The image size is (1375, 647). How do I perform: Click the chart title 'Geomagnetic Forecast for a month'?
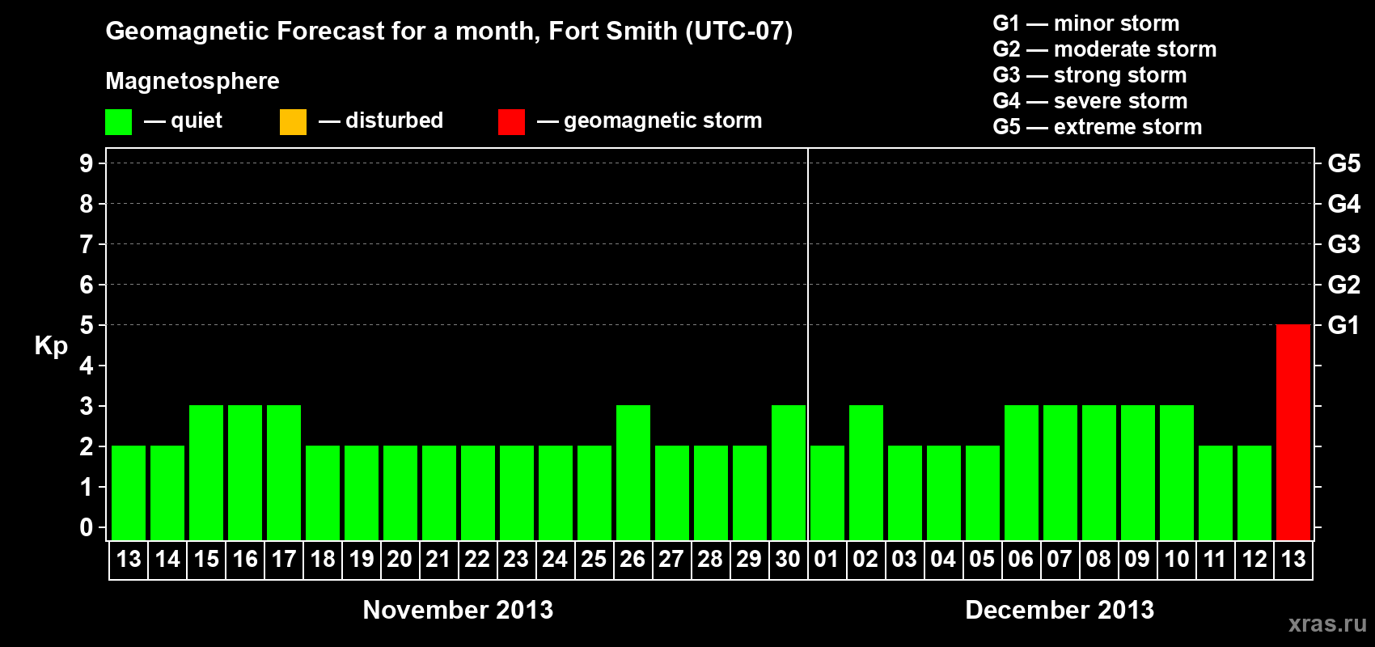(324, 32)
